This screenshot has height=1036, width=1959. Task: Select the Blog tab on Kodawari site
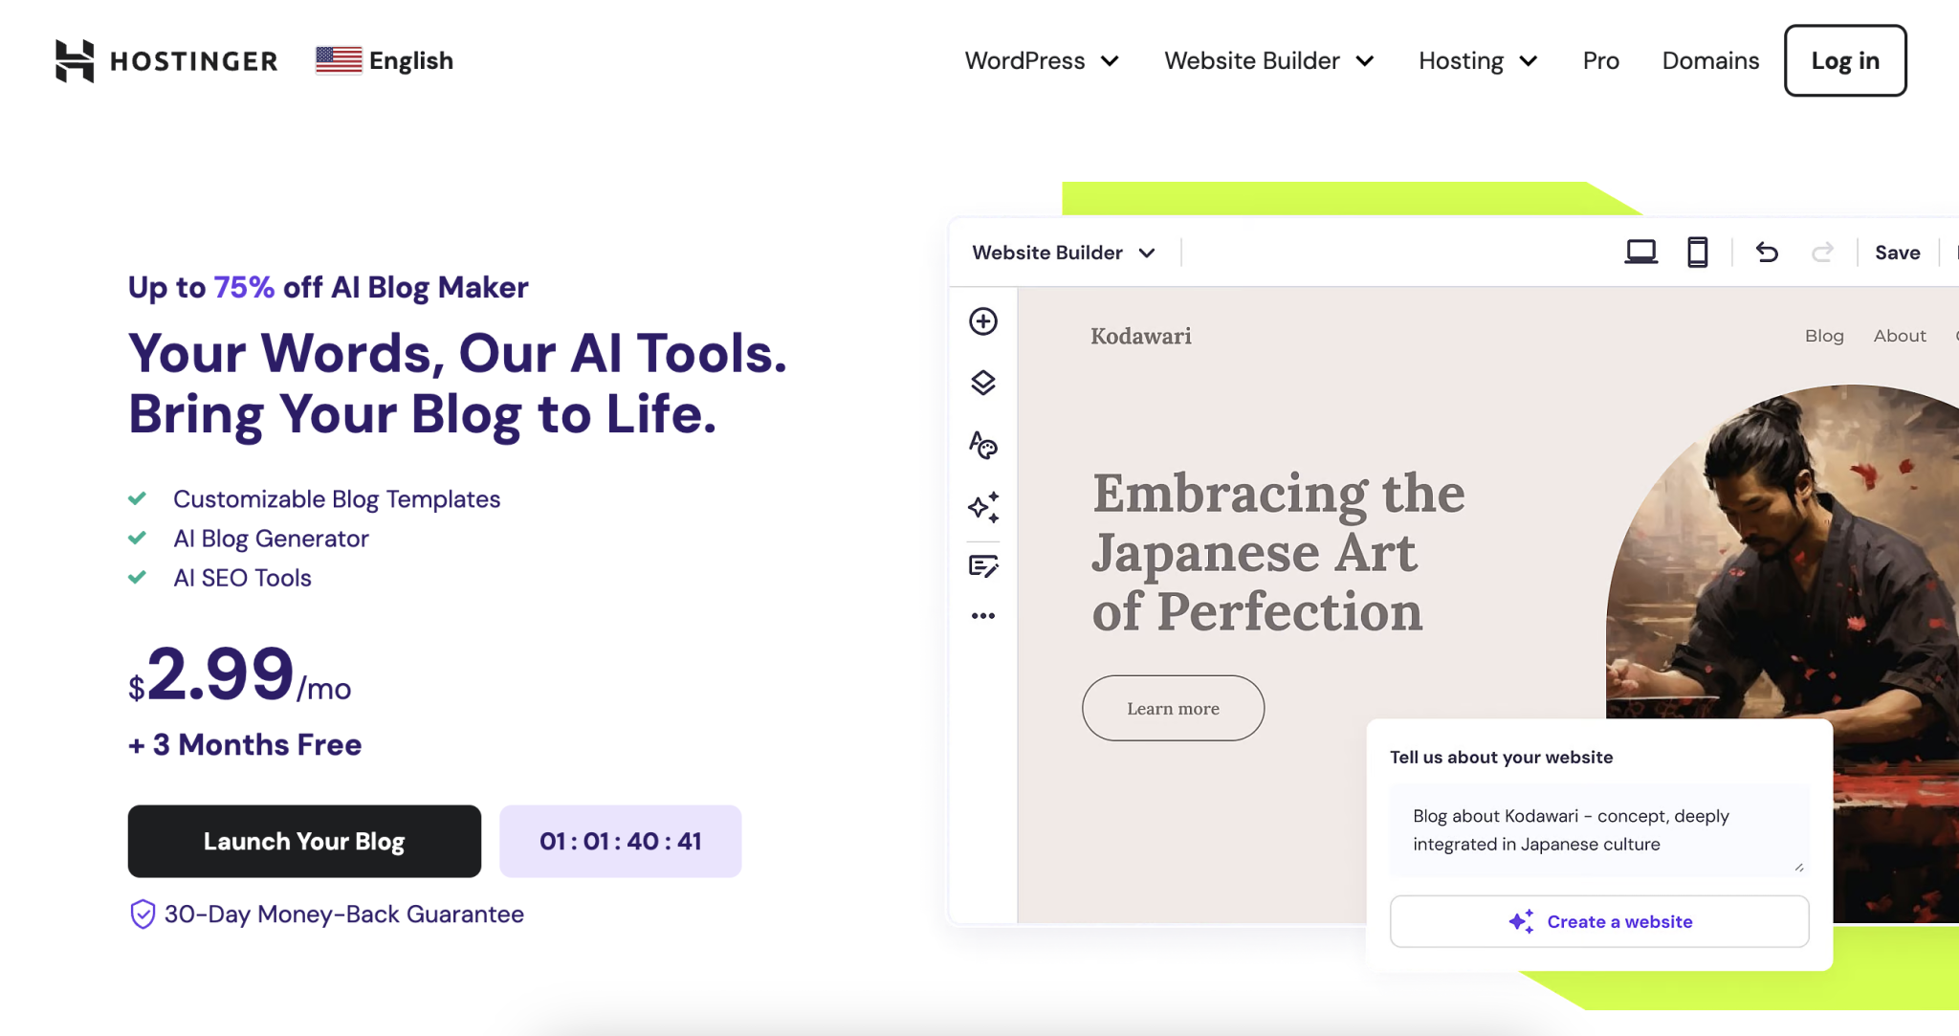1823,336
